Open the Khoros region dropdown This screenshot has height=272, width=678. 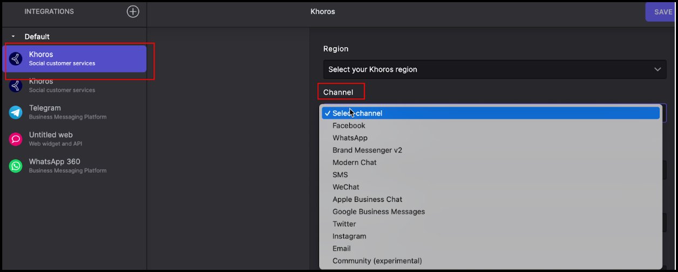[x=494, y=69]
